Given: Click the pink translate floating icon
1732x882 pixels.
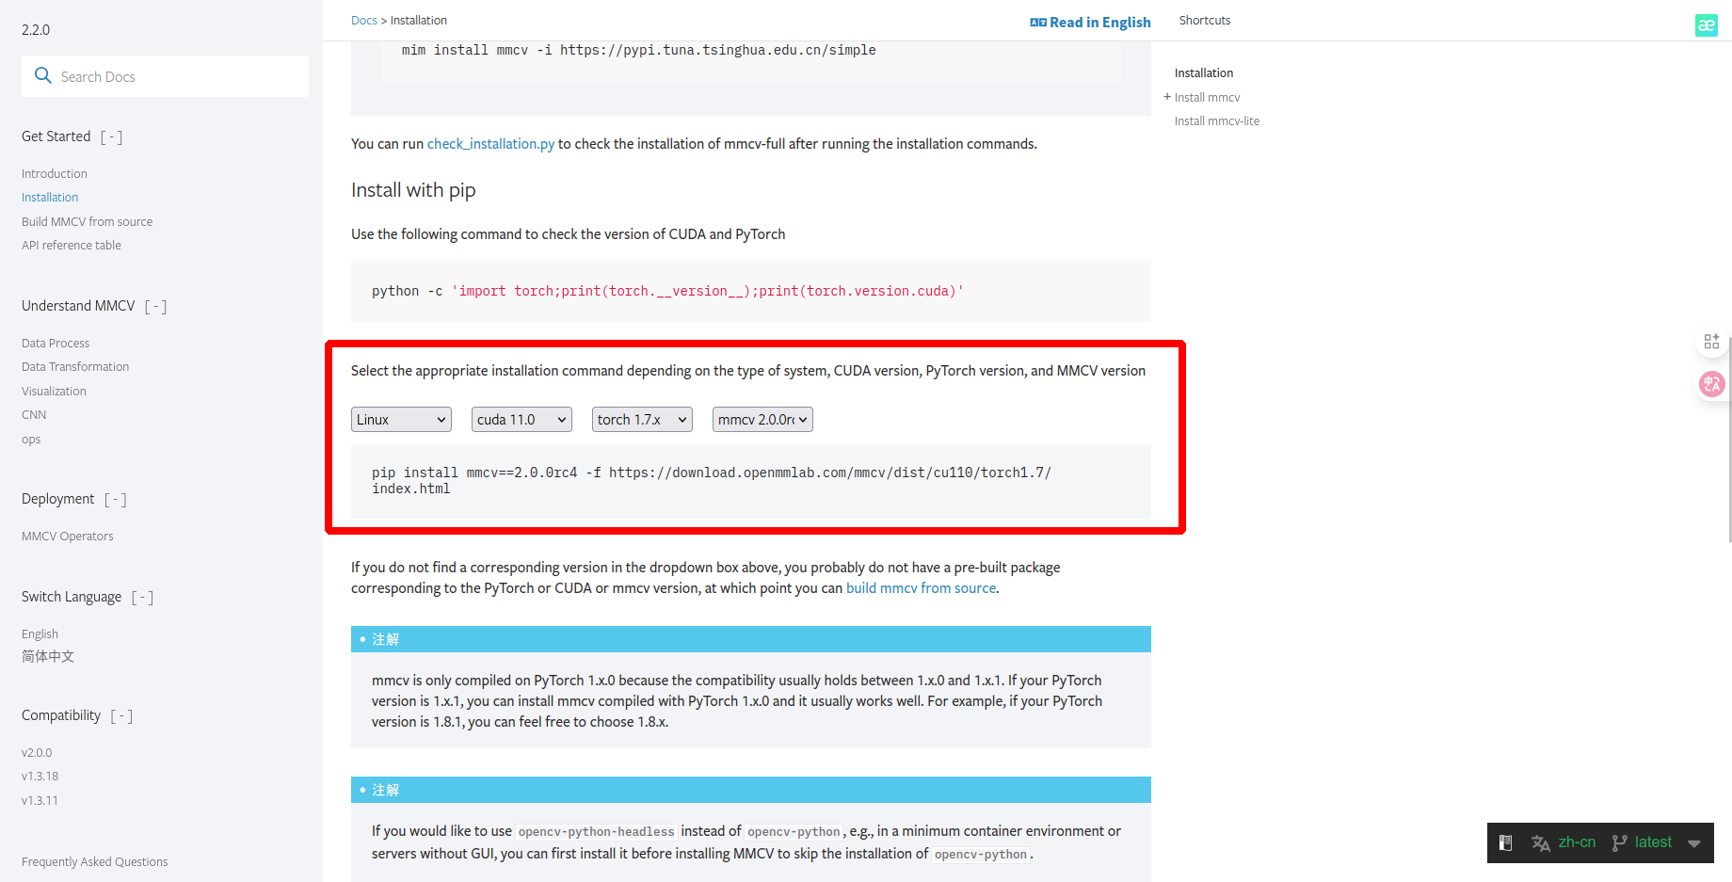Looking at the screenshot, I should pos(1711,384).
